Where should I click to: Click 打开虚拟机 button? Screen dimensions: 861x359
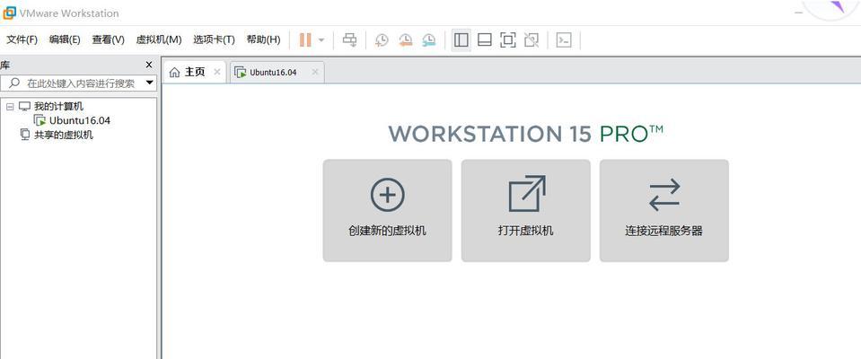[526, 211]
